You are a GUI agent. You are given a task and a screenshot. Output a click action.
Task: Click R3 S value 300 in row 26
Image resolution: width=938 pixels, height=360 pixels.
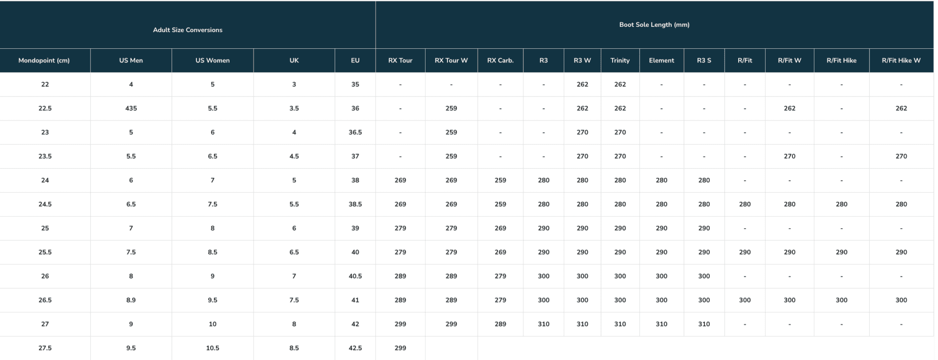click(704, 276)
